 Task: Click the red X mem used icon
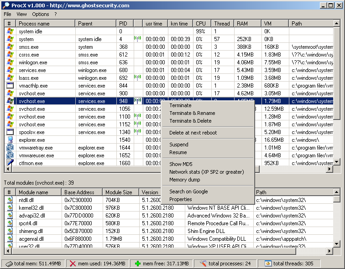tap(73, 264)
